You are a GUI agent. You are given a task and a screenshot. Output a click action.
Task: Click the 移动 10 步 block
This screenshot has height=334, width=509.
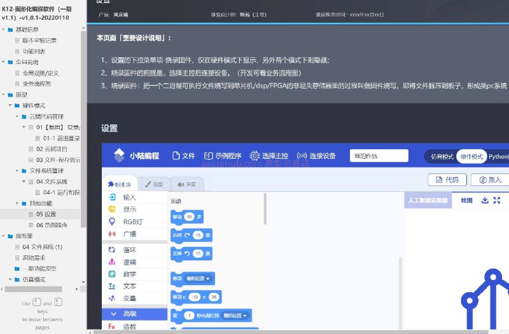pyautogui.click(x=187, y=217)
